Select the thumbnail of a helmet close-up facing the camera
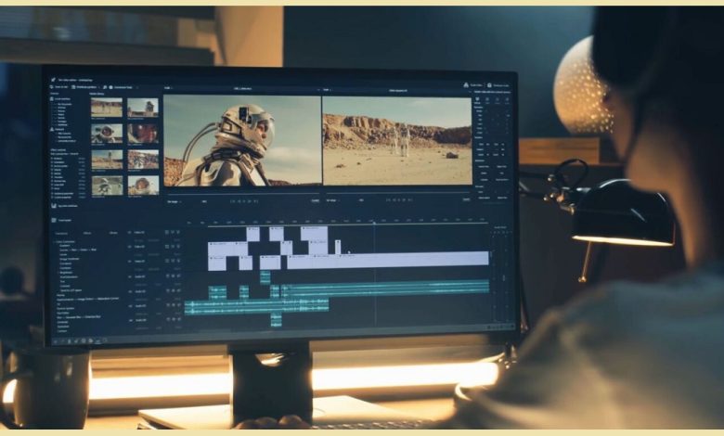 (107, 134)
